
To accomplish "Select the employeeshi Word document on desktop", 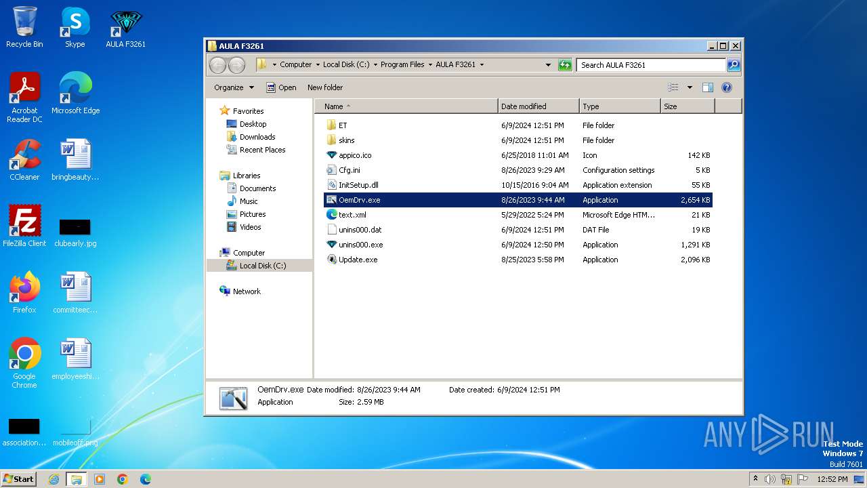I will click(x=75, y=359).
